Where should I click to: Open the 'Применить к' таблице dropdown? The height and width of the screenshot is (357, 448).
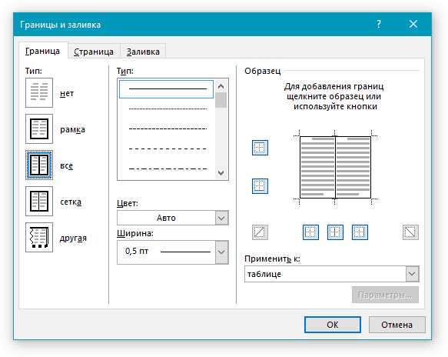coord(332,274)
